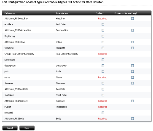This screenshot has height=131, width=153.
Task: Tick Preserve formatting checkbox for Attribute_FSIIHeadline
Action: [132, 18]
